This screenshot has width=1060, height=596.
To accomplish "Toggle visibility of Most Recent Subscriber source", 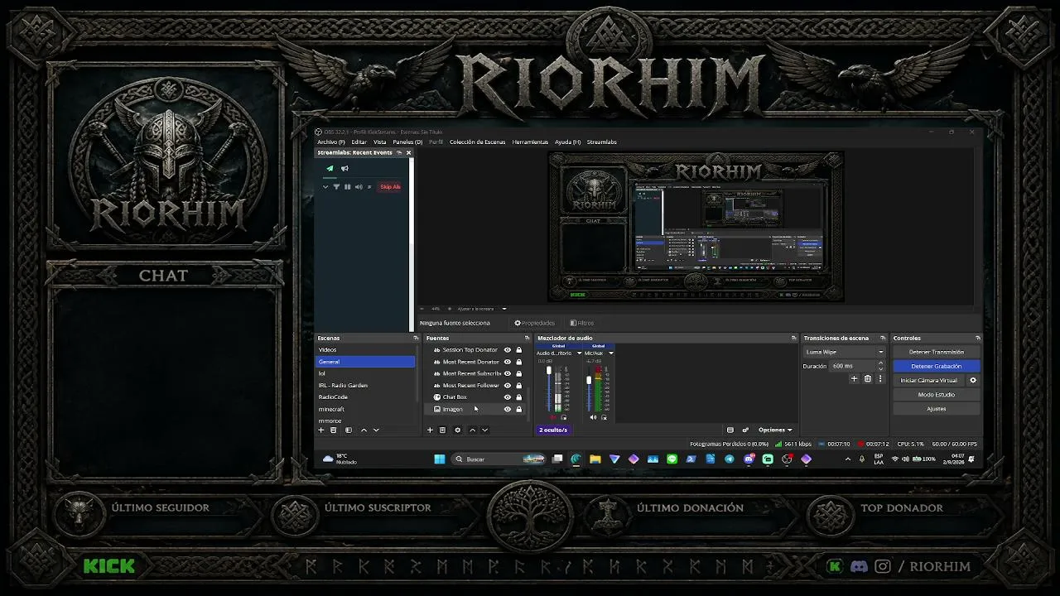I will coord(508,373).
